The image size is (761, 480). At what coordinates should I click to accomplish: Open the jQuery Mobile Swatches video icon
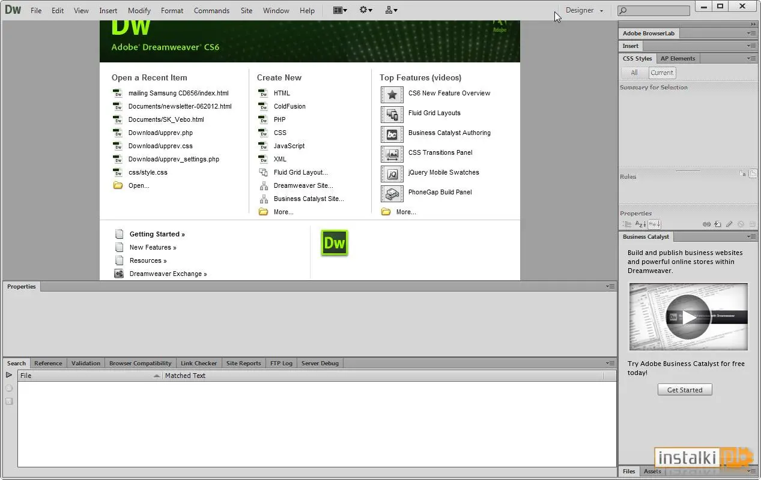point(392,173)
